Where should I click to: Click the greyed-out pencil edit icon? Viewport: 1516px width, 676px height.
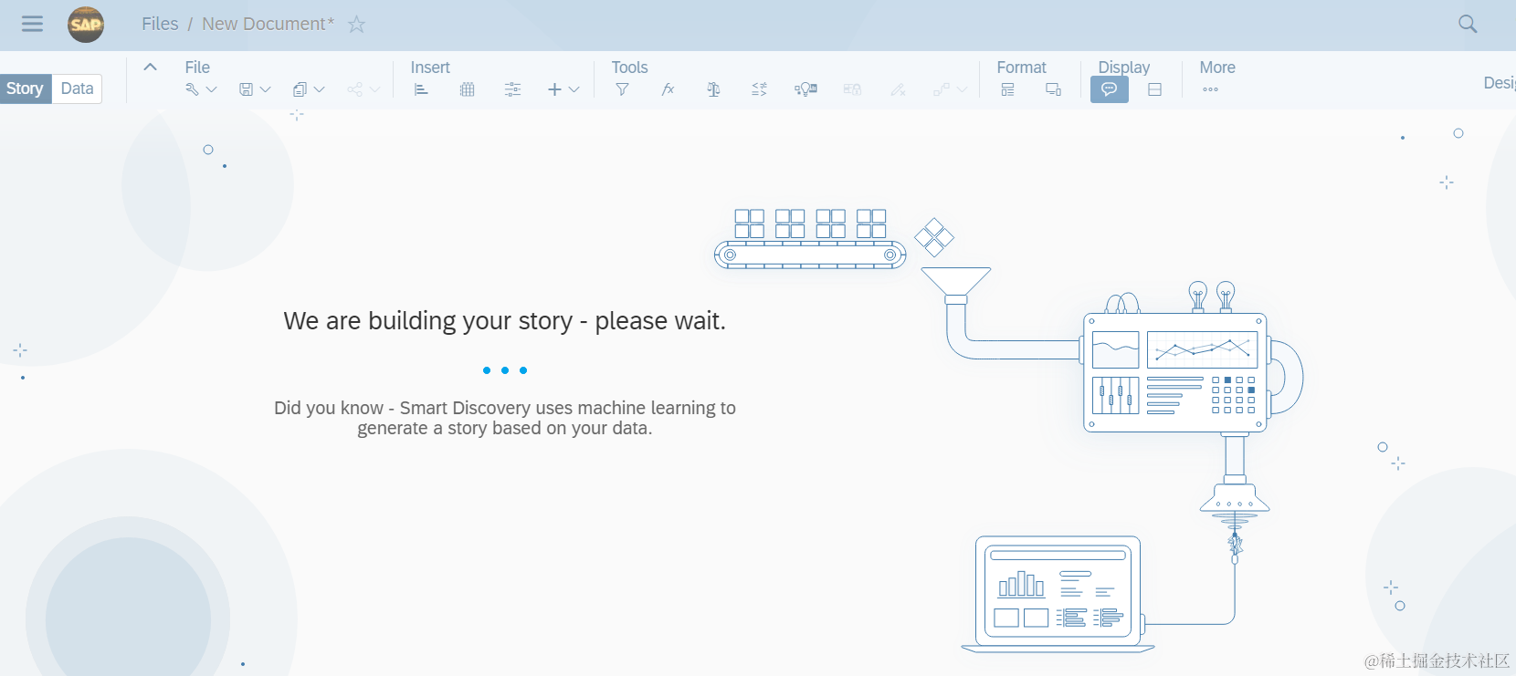click(898, 89)
